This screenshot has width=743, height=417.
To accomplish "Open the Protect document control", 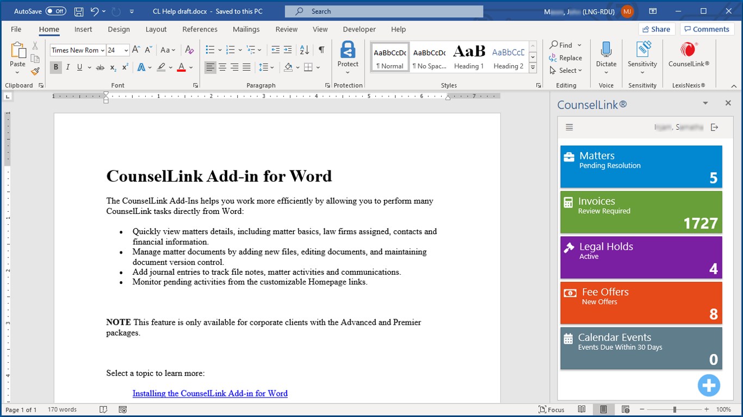I will pyautogui.click(x=348, y=56).
